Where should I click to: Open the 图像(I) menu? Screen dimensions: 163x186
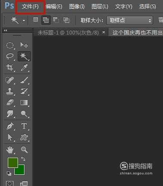(x=77, y=6)
